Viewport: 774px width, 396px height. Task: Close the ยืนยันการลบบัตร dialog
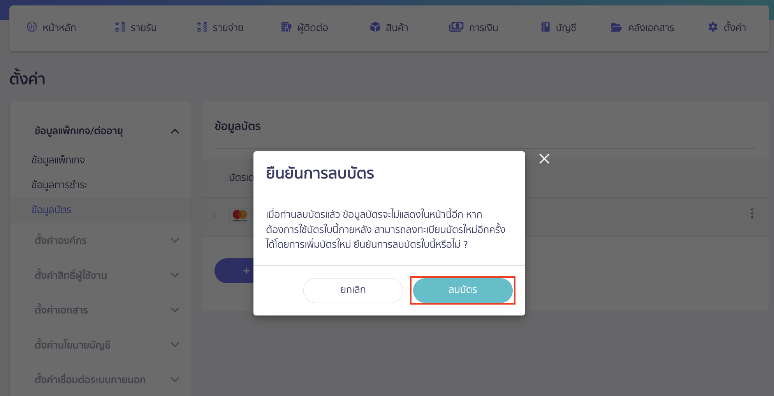[544, 159]
